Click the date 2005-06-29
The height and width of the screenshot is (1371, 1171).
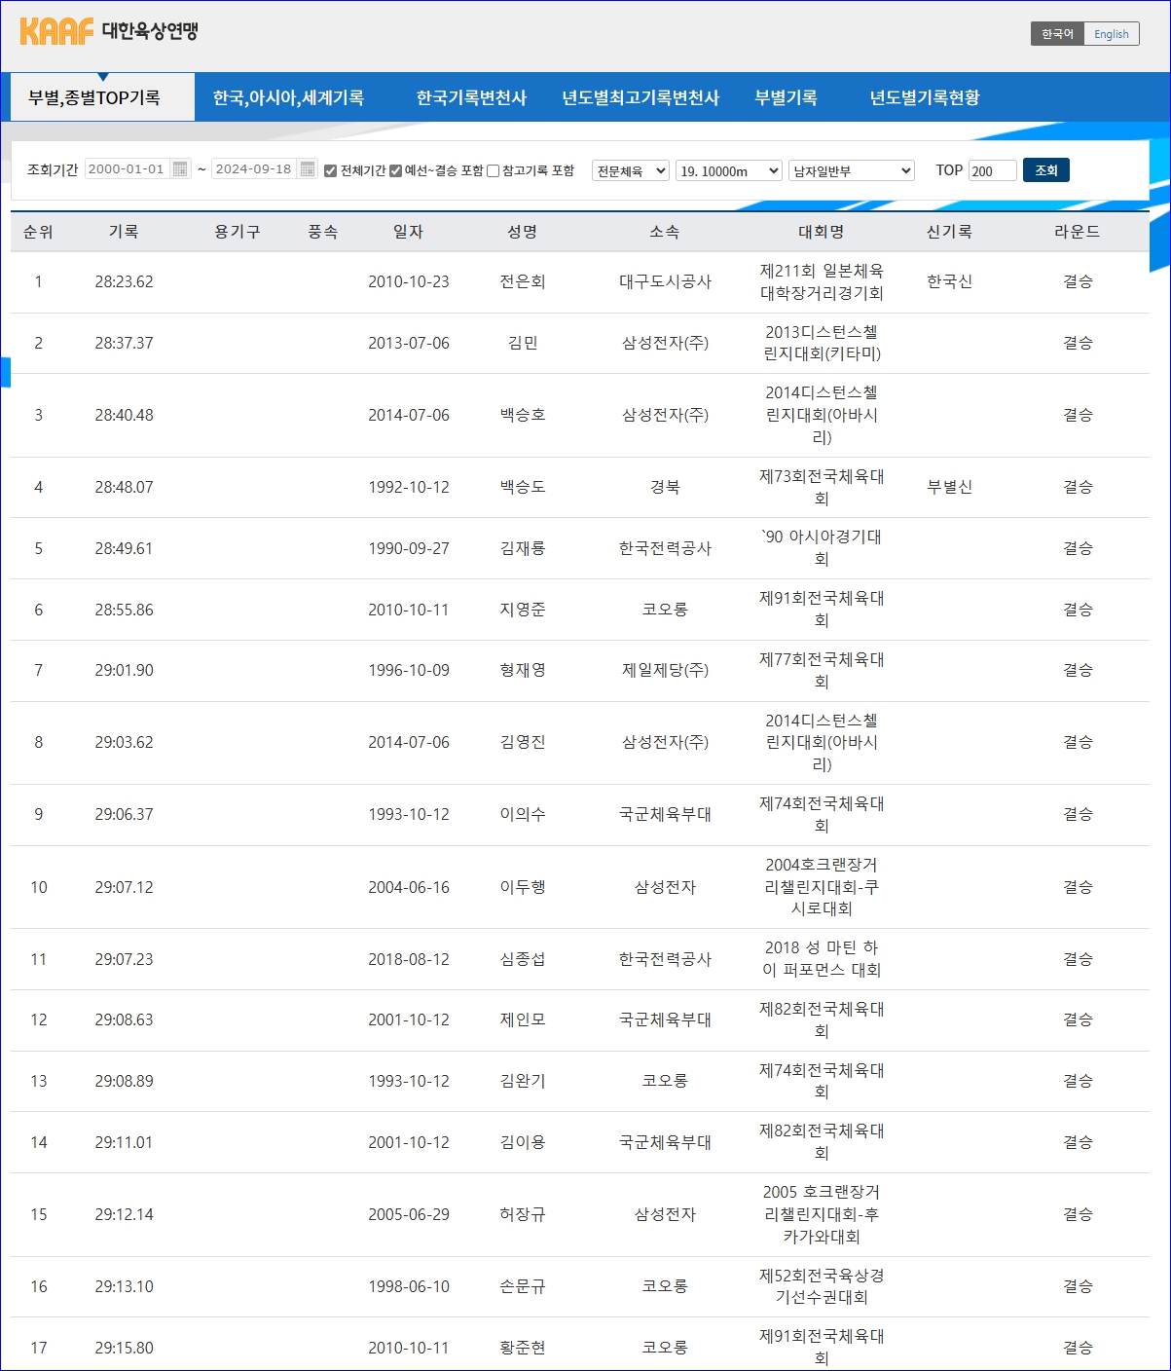tap(409, 1215)
